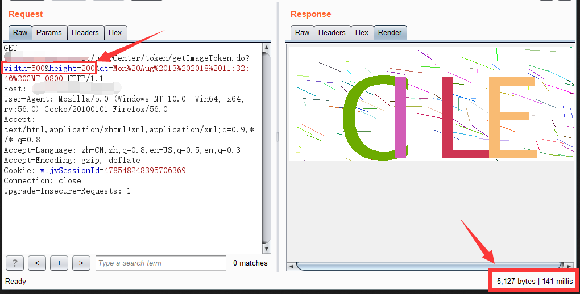Click the request scrollbar down arrow
Image resolution: width=580 pixels, height=294 pixels.
[266, 249]
